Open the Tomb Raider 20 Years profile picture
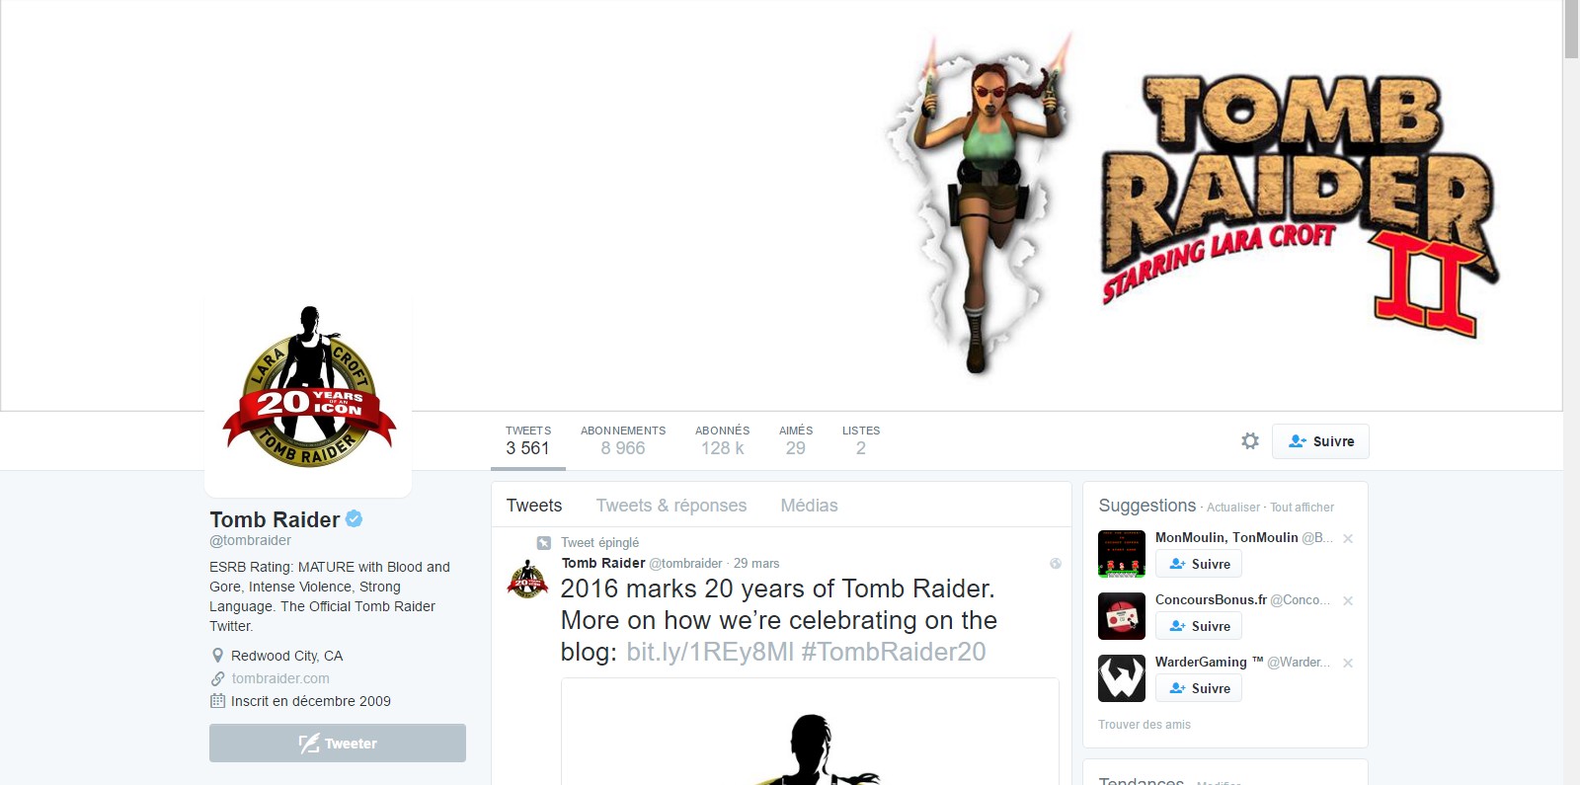Viewport: 1580px width, 785px height. click(x=308, y=393)
